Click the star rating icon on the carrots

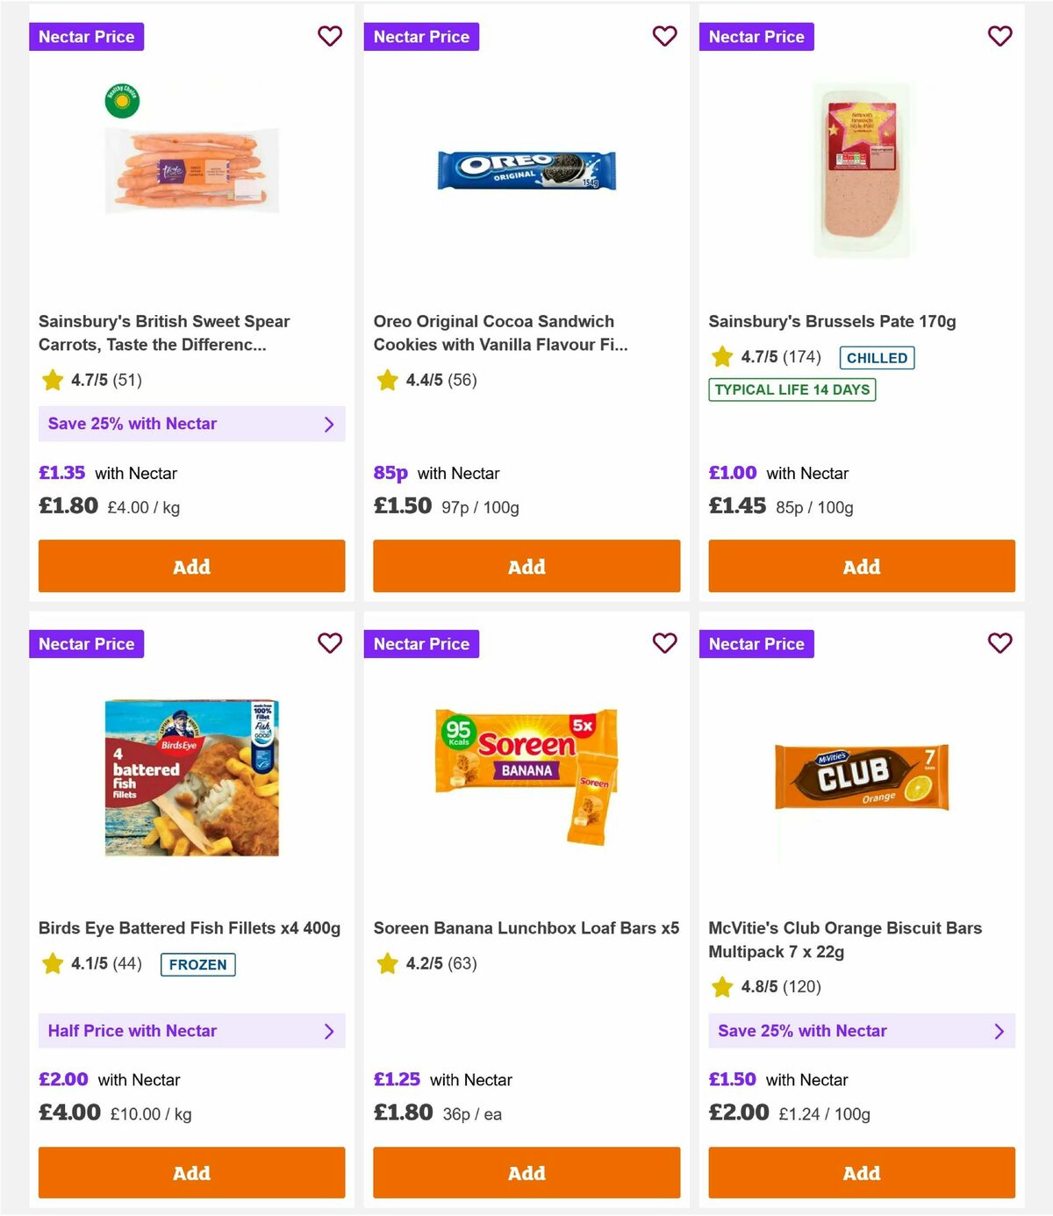(x=50, y=380)
